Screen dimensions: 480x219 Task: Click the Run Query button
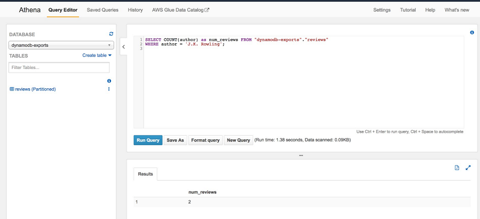pyautogui.click(x=148, y=140)
